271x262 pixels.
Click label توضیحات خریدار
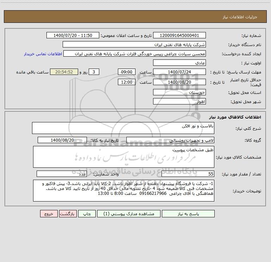coord(247,191)
